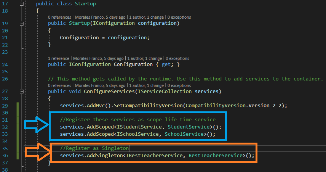This screenshot has height=172, width=326.
Task: Open '1 author, 1 change' above Startup constructor
Action: point(146,17)
